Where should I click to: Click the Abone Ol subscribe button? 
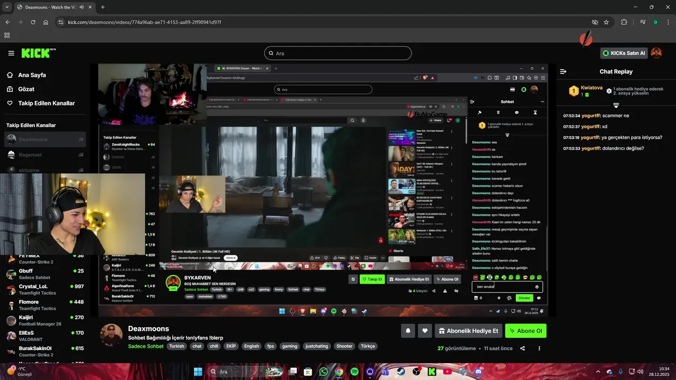[x=525, y=331]
